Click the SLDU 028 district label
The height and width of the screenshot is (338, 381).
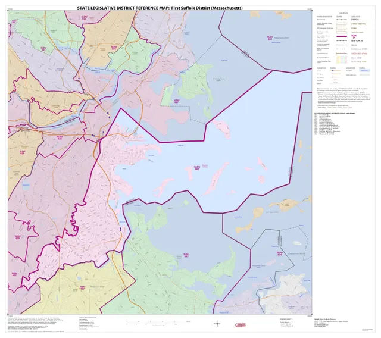(x=60, y=138)
